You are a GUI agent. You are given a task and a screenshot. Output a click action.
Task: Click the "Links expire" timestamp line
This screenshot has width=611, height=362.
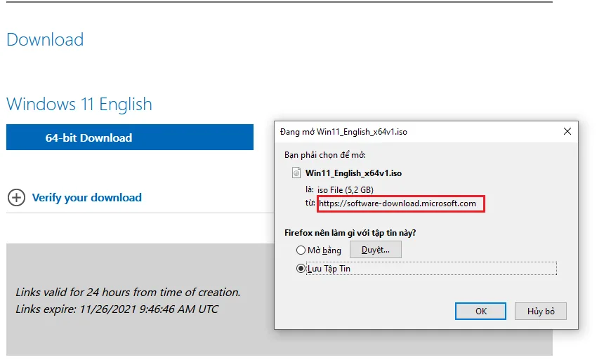pyautogui.click(x=117, y=309)
